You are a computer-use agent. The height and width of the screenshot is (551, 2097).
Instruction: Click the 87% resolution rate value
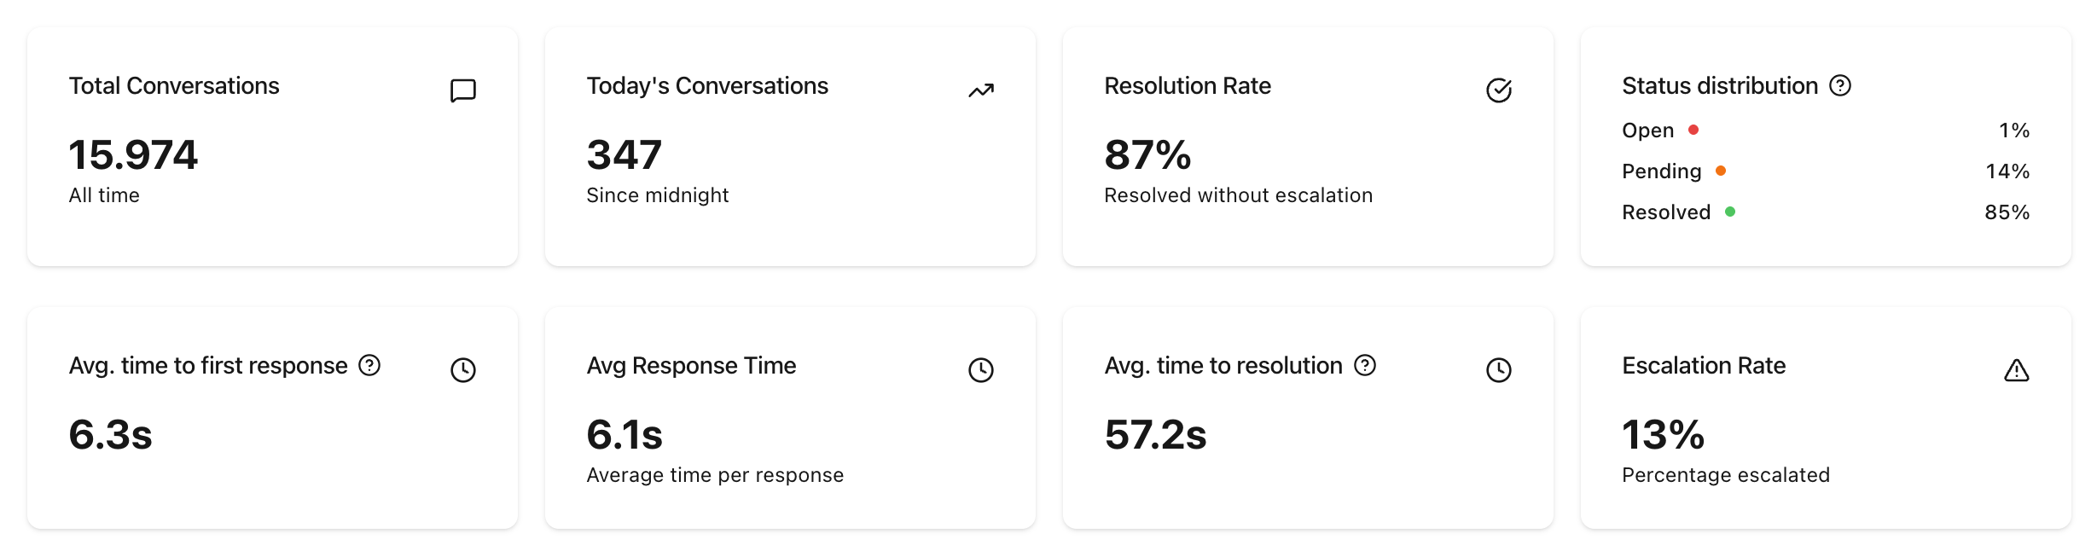1147,155
